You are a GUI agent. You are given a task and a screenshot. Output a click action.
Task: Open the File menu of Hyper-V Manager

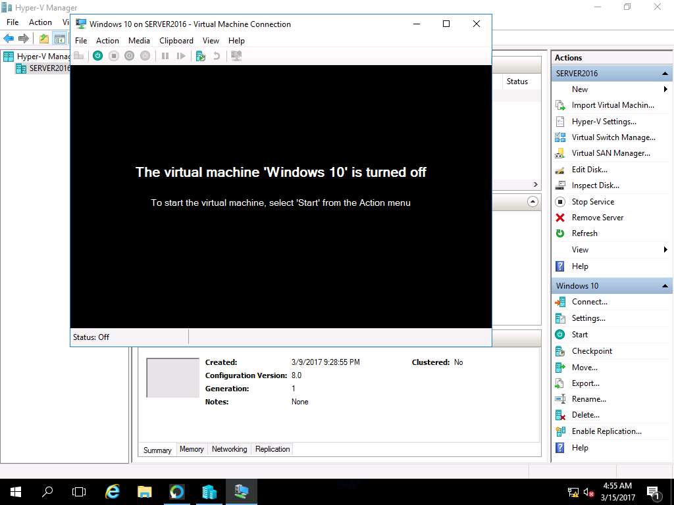(13, 22)
